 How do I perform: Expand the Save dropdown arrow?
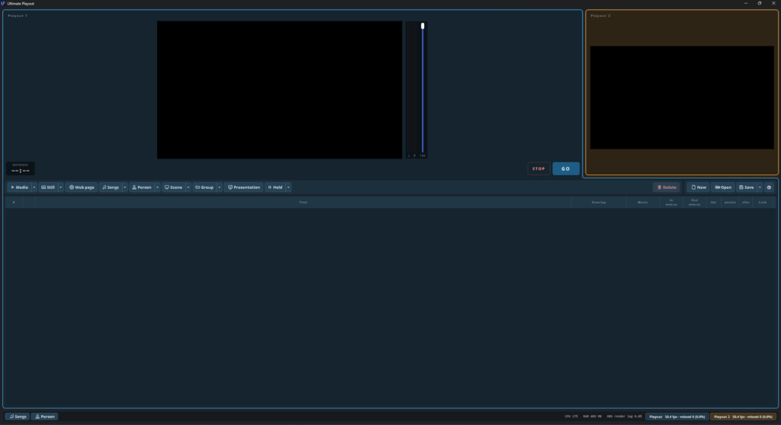[x=760, y=187]
